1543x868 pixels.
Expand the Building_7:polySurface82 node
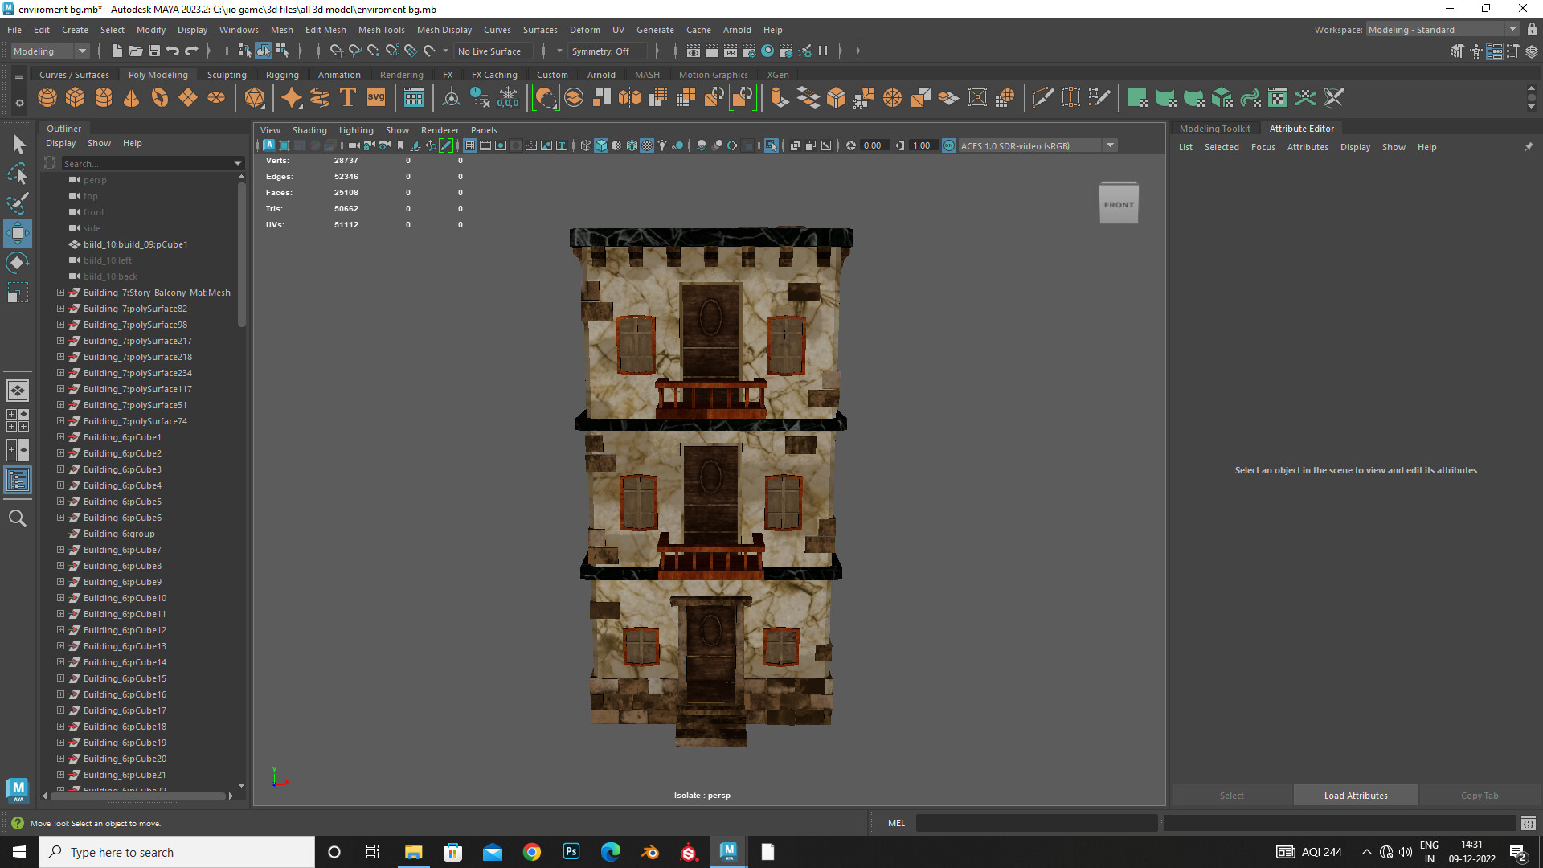(x=60, y=309)
